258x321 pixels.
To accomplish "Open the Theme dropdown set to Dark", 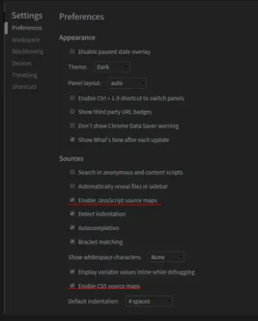I will click(112, 67).
